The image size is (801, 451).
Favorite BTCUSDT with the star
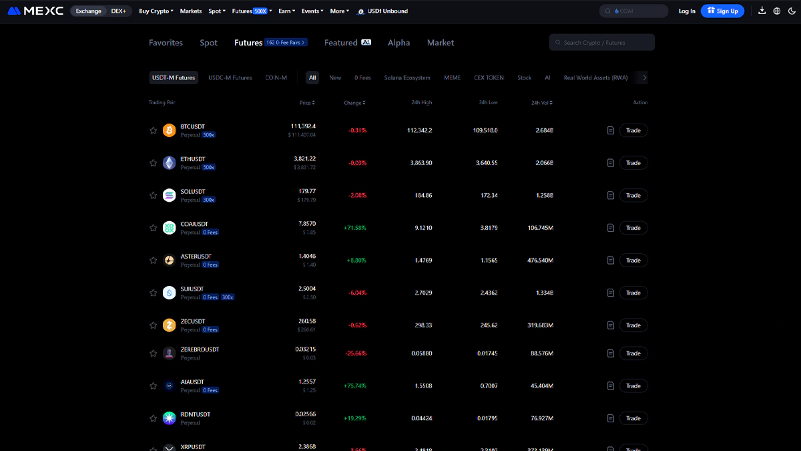[153, 131]
